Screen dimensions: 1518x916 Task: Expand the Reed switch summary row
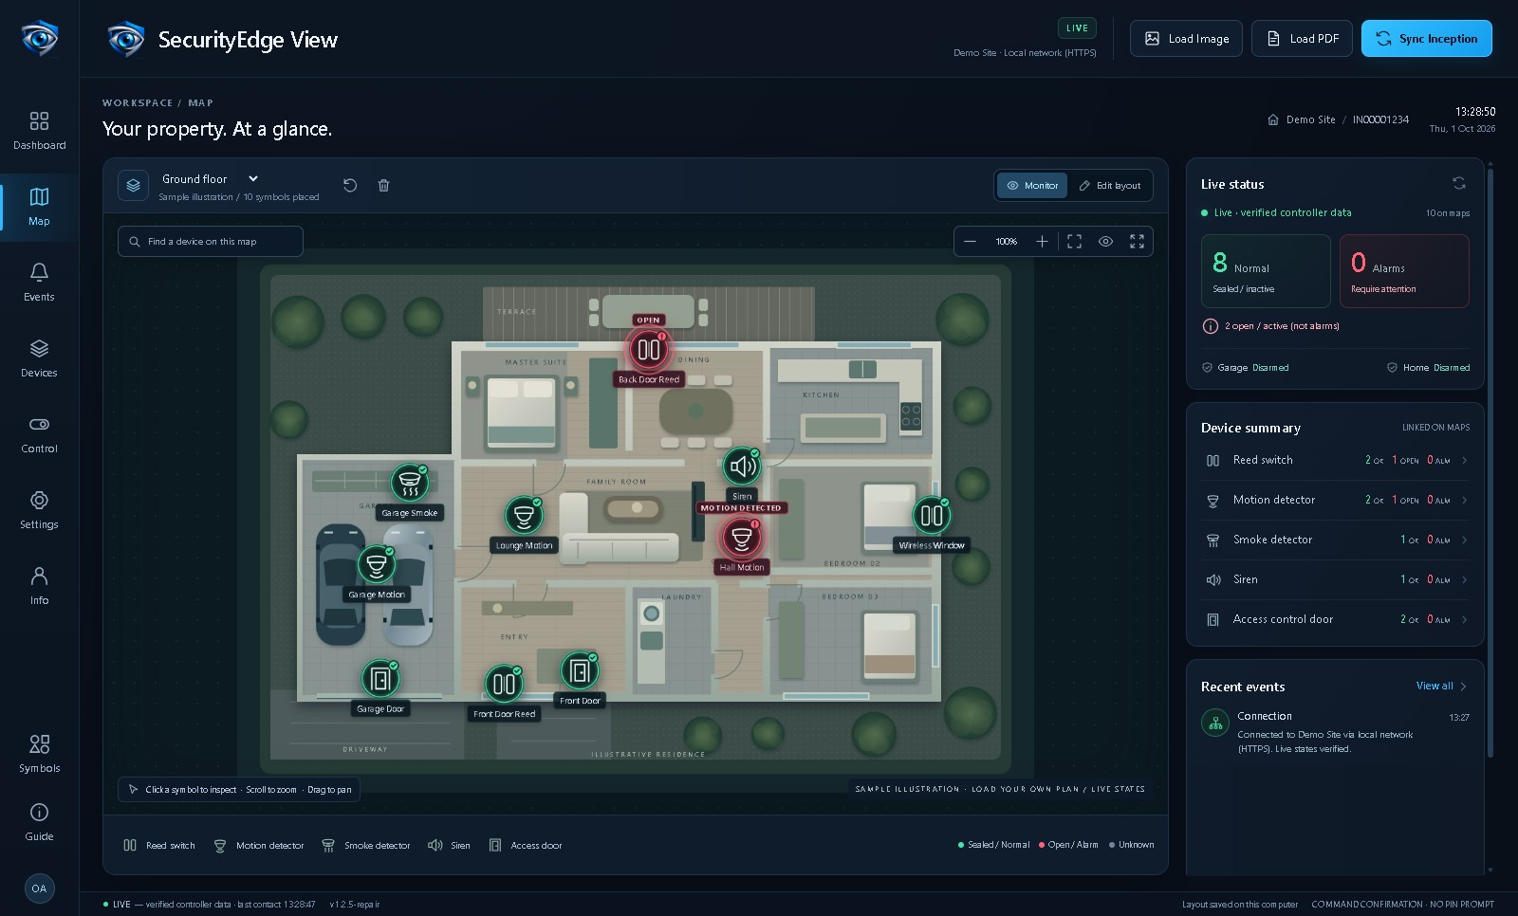coord(1336,460)
